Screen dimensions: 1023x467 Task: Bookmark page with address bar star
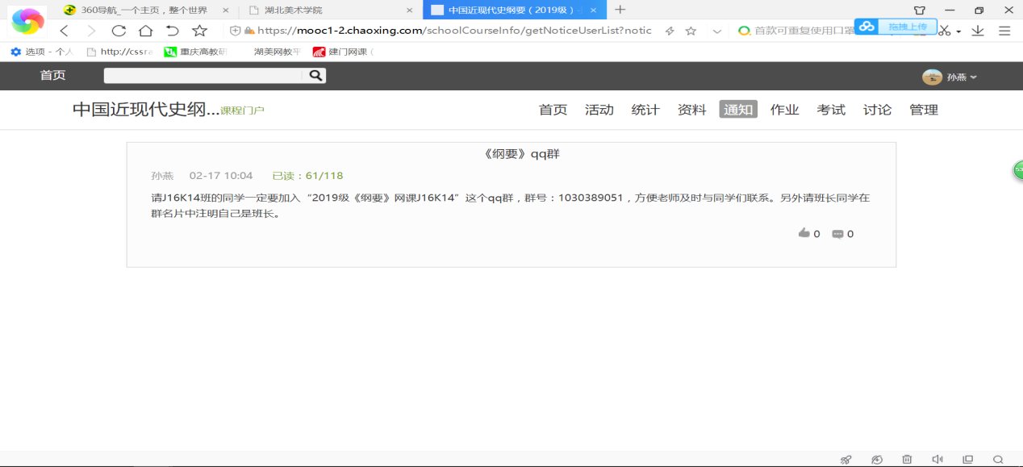tap(691, 31)
